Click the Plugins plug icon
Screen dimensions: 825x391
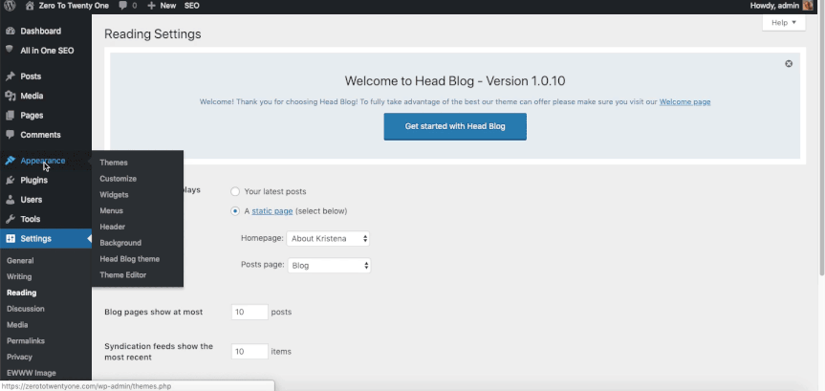click(x=10, y=180)
